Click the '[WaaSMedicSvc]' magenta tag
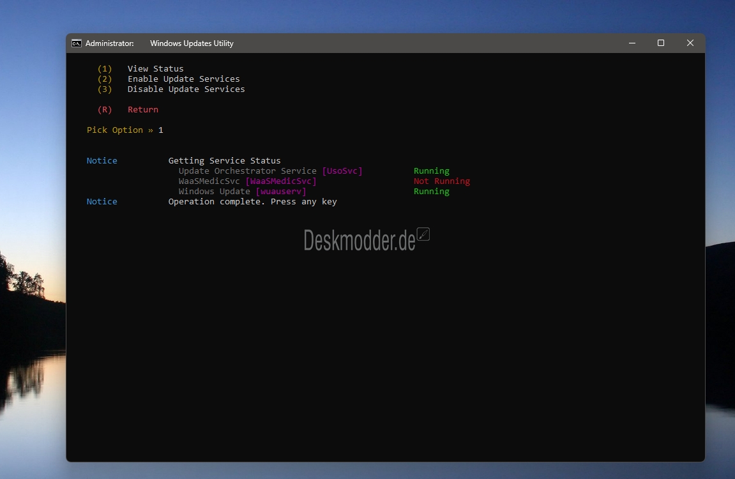Screen dimensions: 735x479 point(281,181)
